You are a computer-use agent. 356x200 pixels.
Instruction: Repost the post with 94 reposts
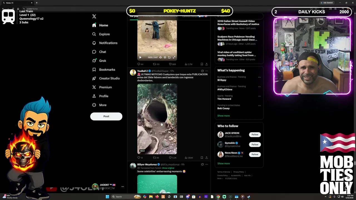pos(156,157)
